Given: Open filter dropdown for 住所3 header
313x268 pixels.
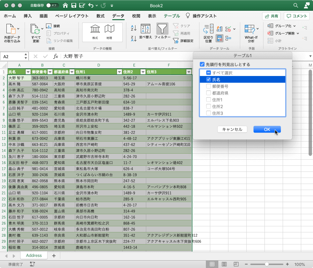Looking at the screenshot, I should coord(189,72).
